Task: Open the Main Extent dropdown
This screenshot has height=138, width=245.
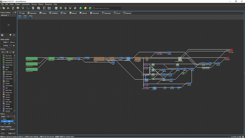Action: pos(5,15)
